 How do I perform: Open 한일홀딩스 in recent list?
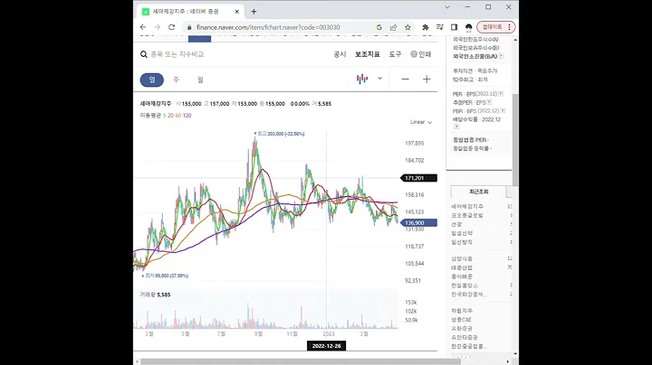465,285
